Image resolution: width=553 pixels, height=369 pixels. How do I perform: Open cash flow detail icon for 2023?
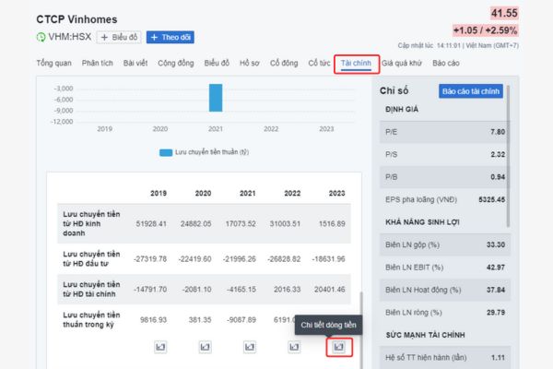(338, 347)
